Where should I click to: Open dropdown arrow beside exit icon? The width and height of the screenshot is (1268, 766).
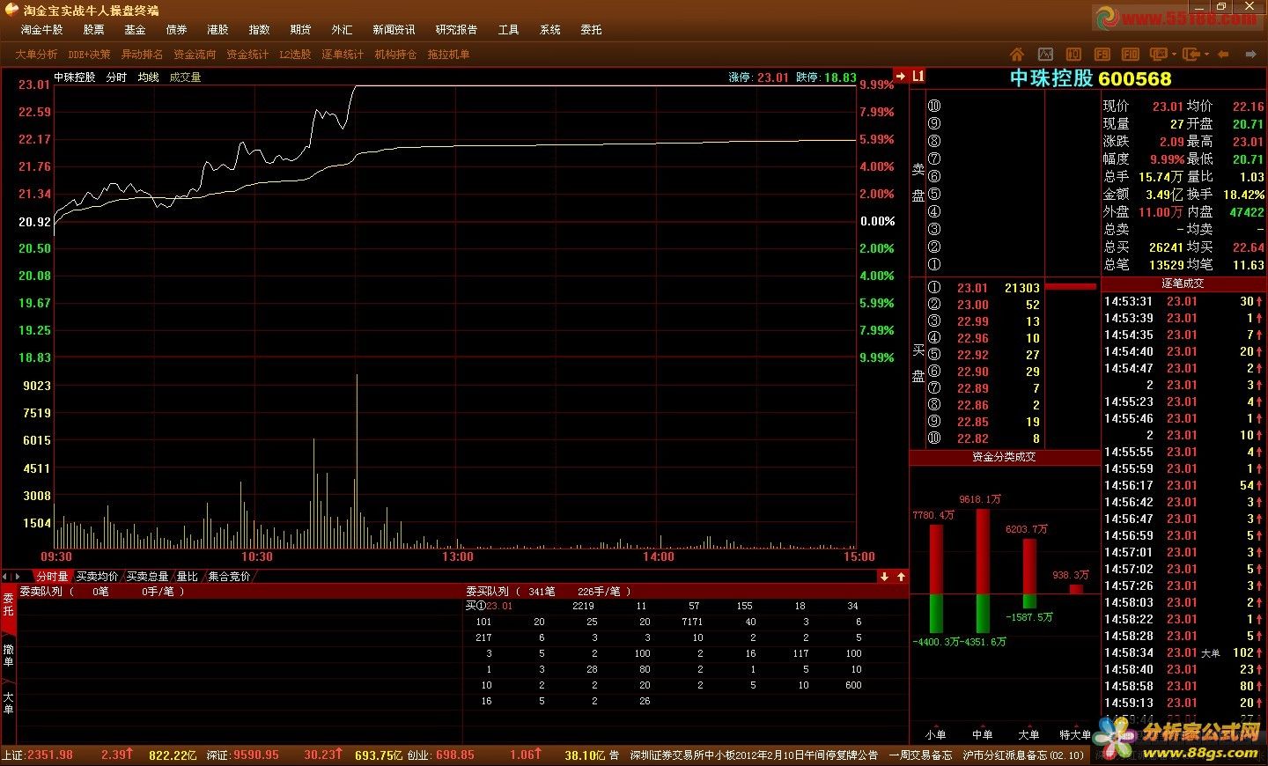(1206, 55)
